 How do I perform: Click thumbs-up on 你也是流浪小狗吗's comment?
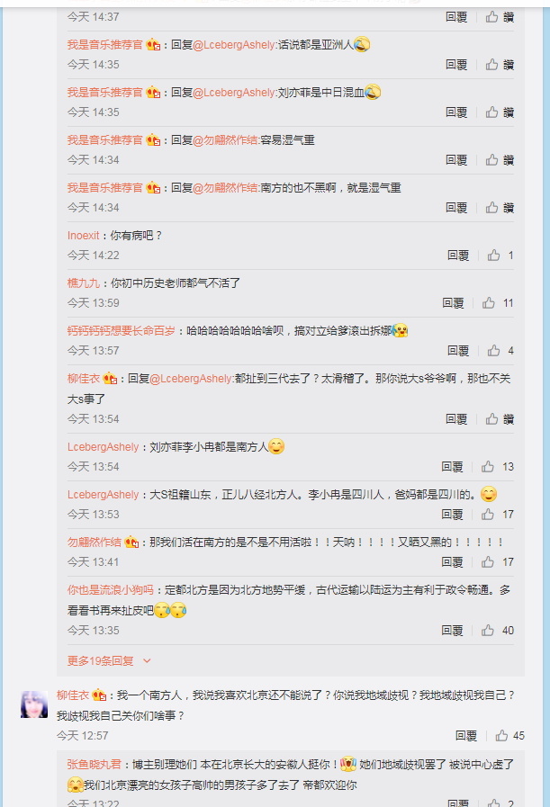(488, 631)
